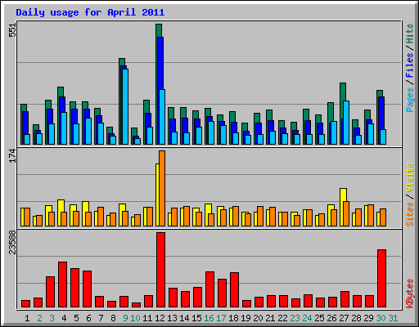Select the red KBytes bar for day 18
The width and height of the screenshot is (419, 327).
point(234,289)
